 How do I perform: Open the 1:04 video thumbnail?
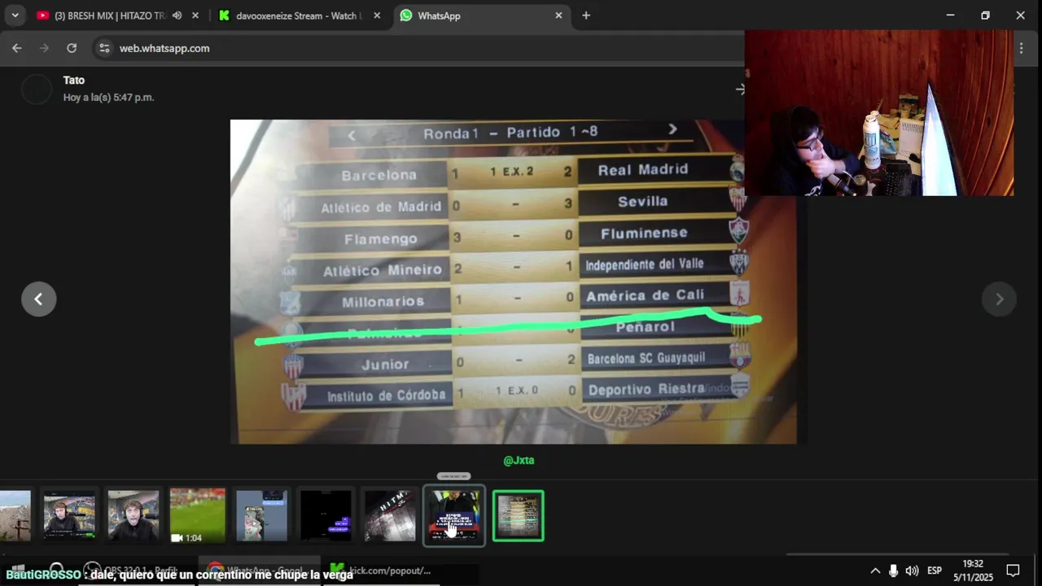tap(197, 515)
